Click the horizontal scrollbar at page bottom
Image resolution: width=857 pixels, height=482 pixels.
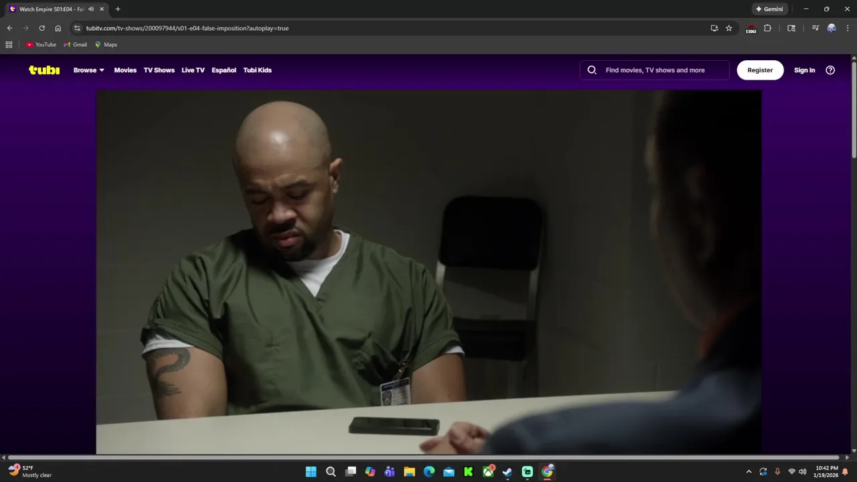point(425,457)
